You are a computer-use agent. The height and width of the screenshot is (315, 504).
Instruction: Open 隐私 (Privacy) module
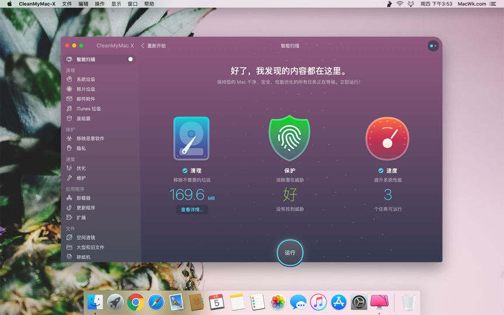pyautogui.click(x=81, y=149)
